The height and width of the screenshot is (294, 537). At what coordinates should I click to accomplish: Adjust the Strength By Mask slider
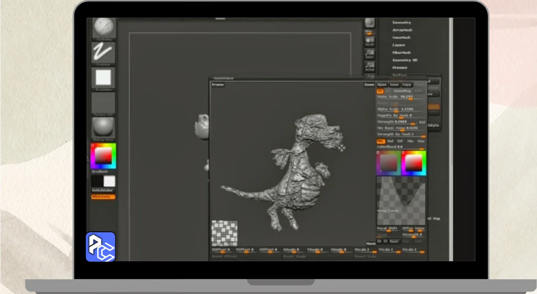click(x=401, y=134)
